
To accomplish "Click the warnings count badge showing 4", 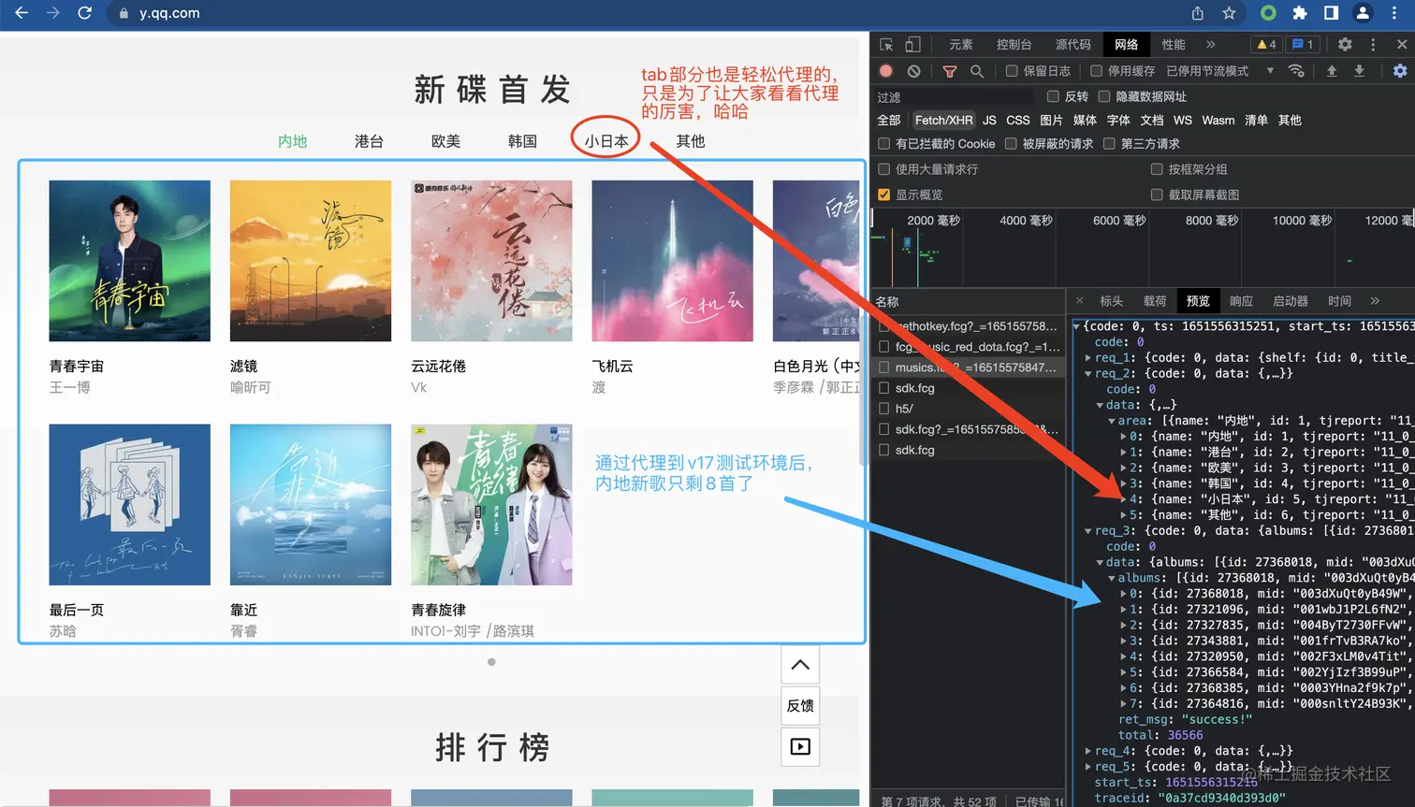I will pos(1266,44).
